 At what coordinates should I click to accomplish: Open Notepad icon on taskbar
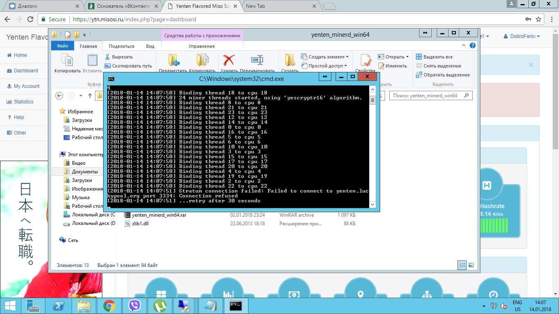210,305
